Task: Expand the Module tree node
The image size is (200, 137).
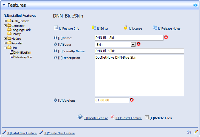Action: pyautogui.click(x=5, y=38)
